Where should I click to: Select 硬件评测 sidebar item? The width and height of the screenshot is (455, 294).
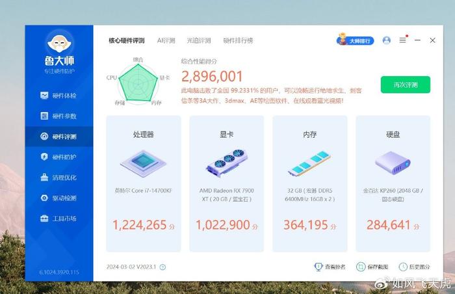point(59,137)
